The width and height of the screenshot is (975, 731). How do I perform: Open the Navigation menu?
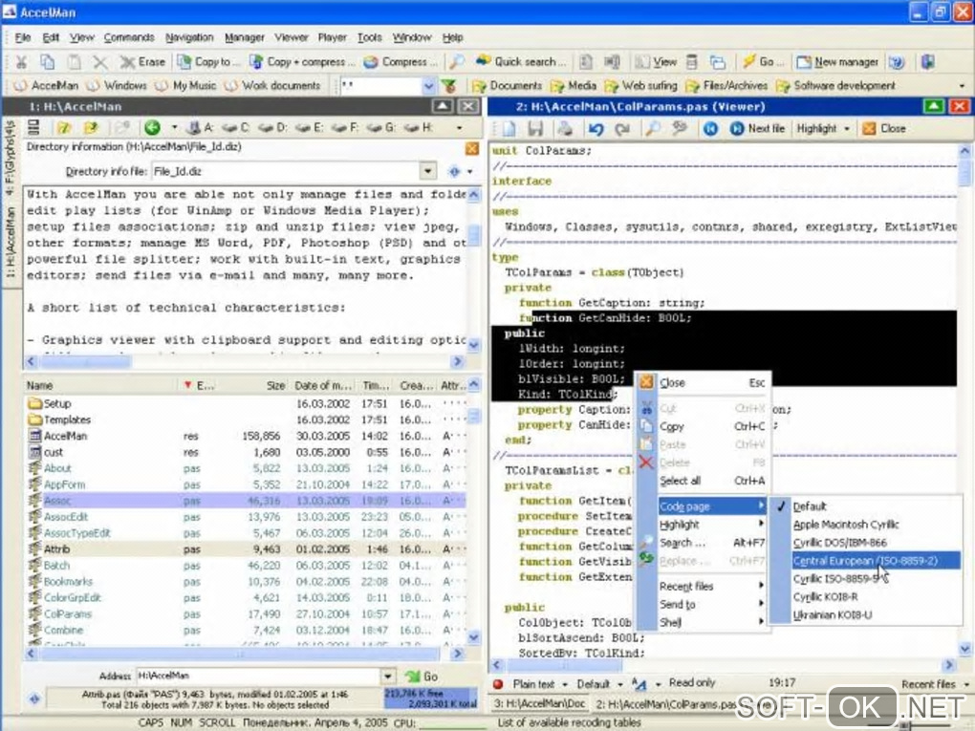[189, 37]
